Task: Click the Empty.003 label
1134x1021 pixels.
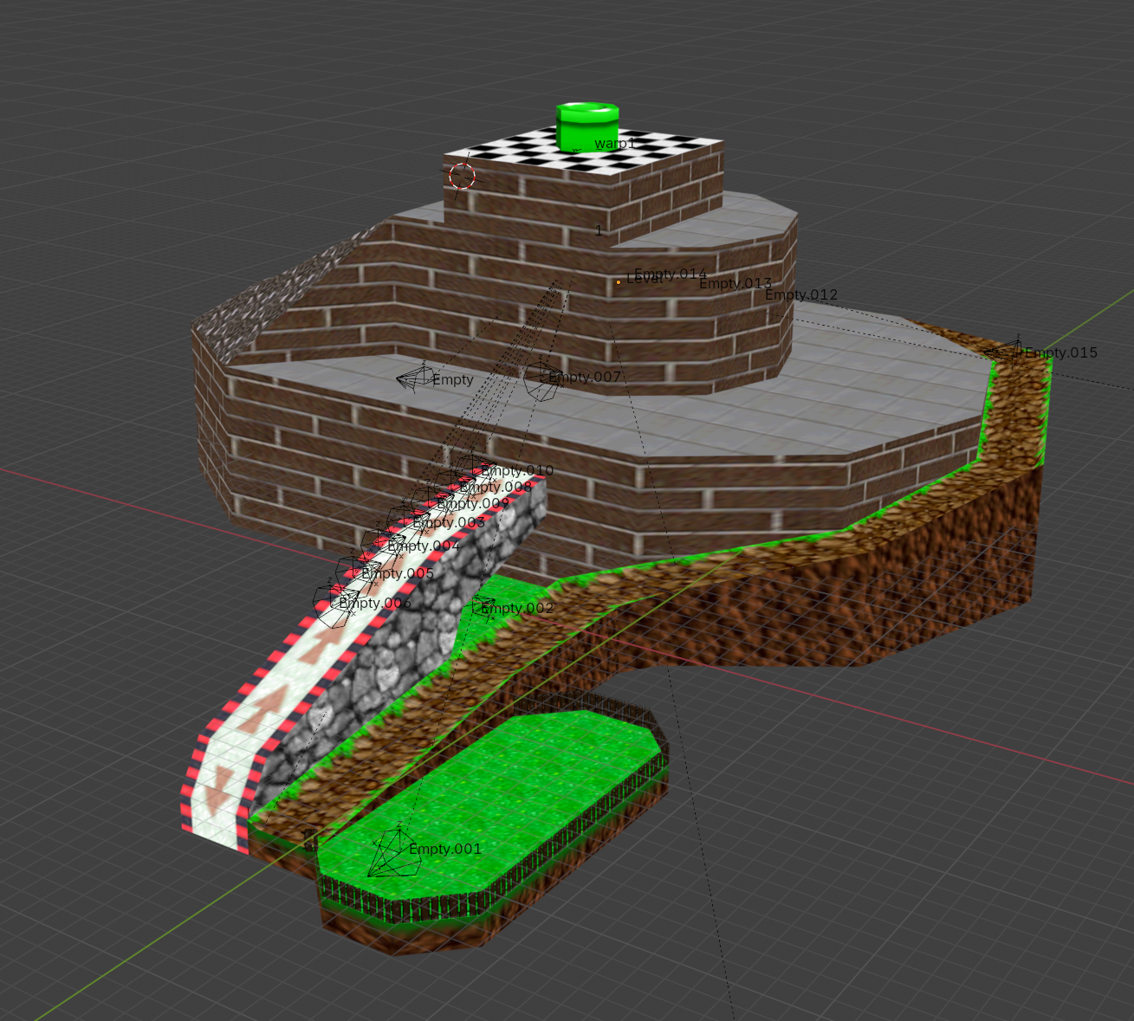Action: point(449,522)
